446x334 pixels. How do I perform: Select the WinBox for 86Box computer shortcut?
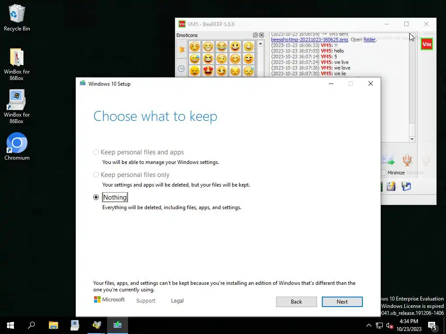pos(17,107)
